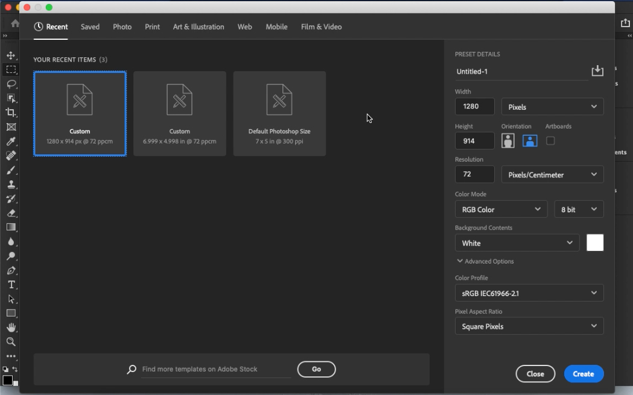Select the Crop tool
This screenshot has width=633, height=395.
[11, 113]
